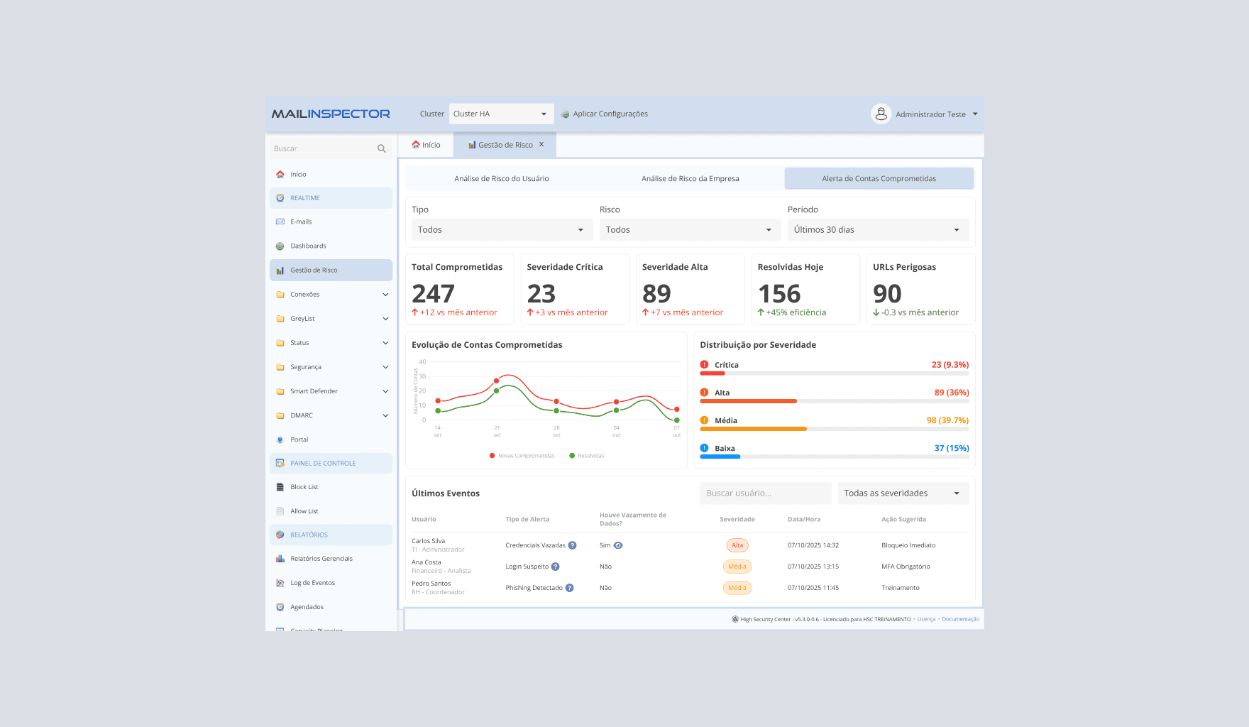This screenshot has width=1249, height=727.
Task: Click the Relatórios Gerenciais bar chart icon
Action: coord(280,559)
